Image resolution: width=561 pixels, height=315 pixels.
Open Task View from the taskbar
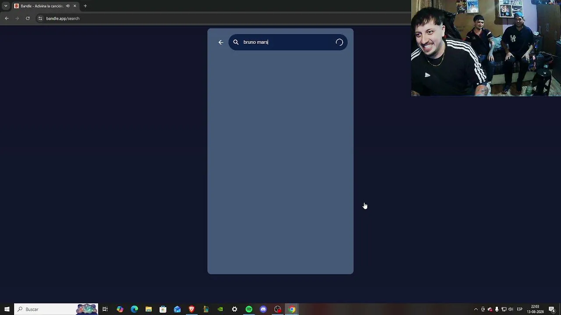tap(105, 309)
